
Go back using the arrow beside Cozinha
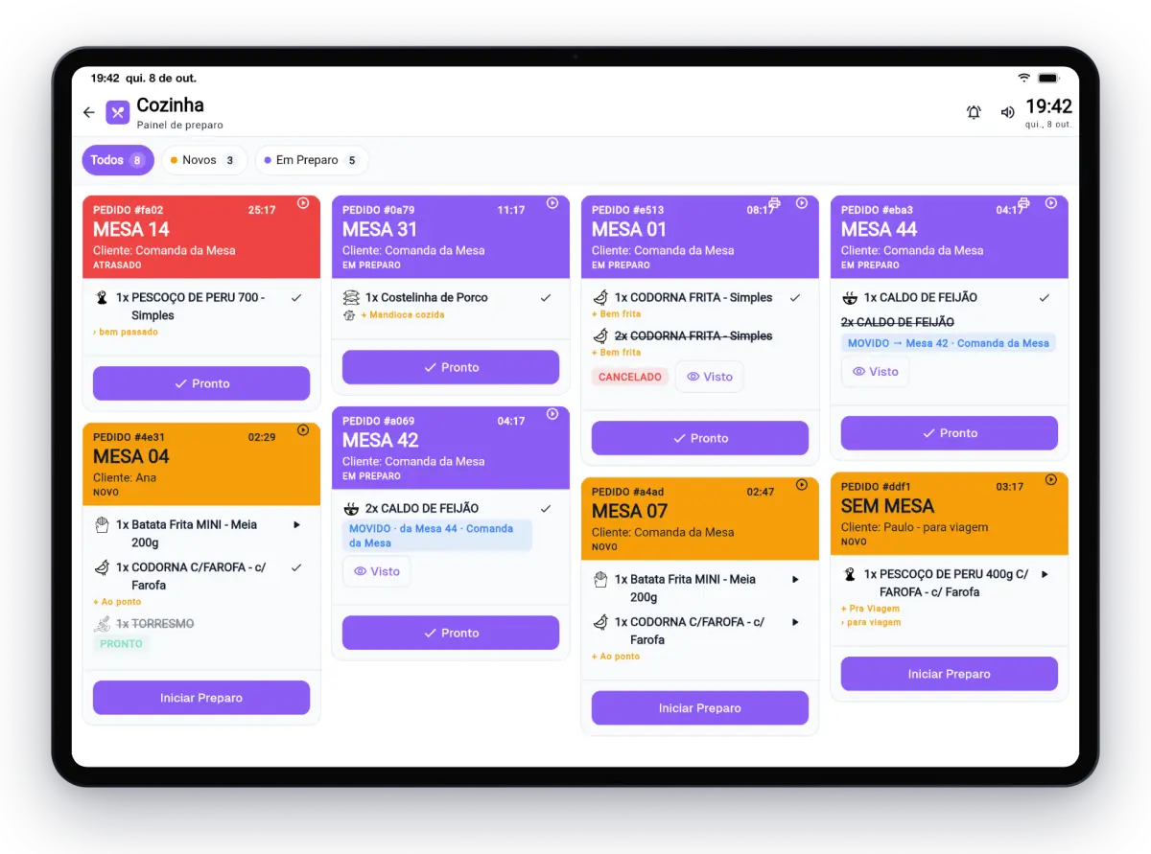89,113
